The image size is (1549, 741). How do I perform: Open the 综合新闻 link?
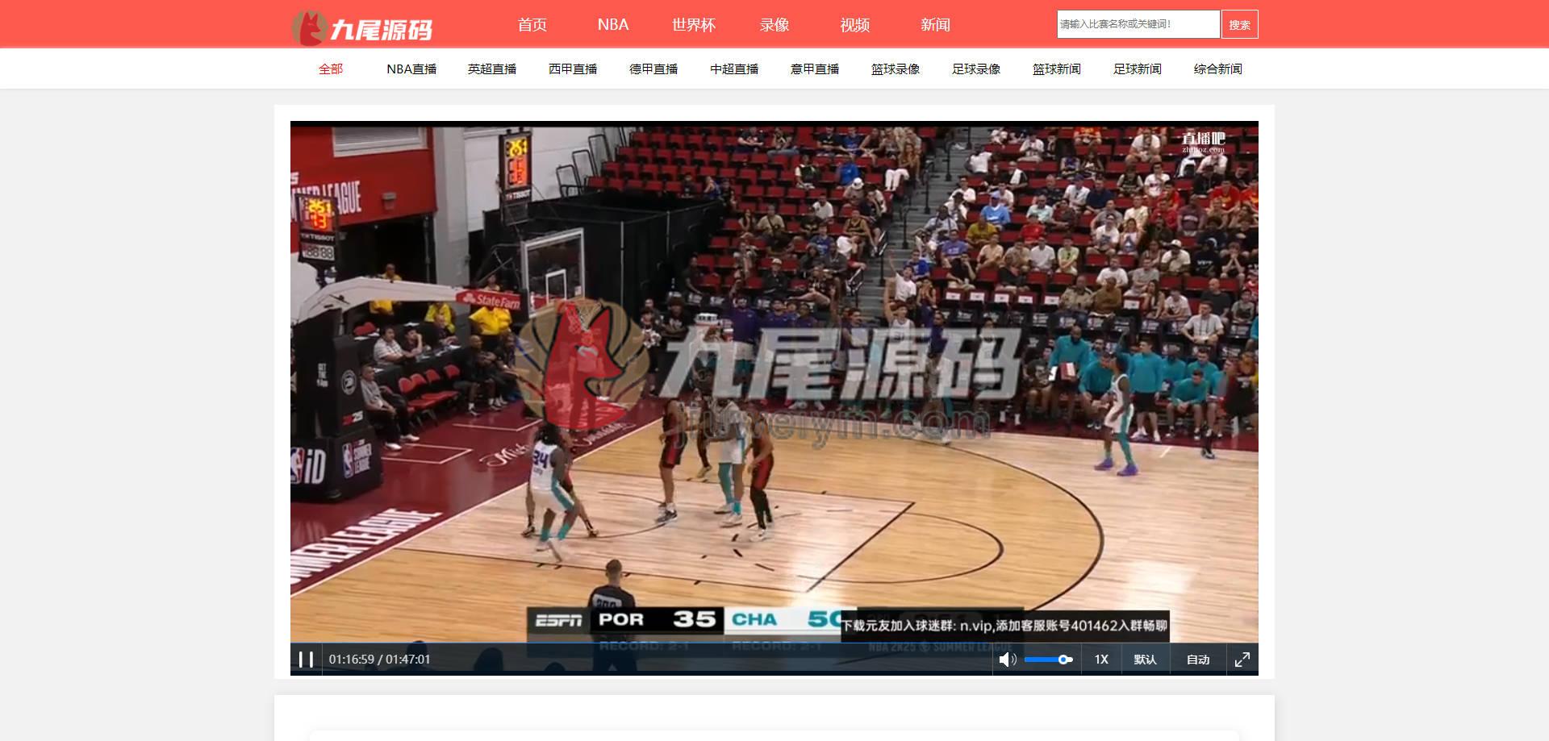[1218, 69]
